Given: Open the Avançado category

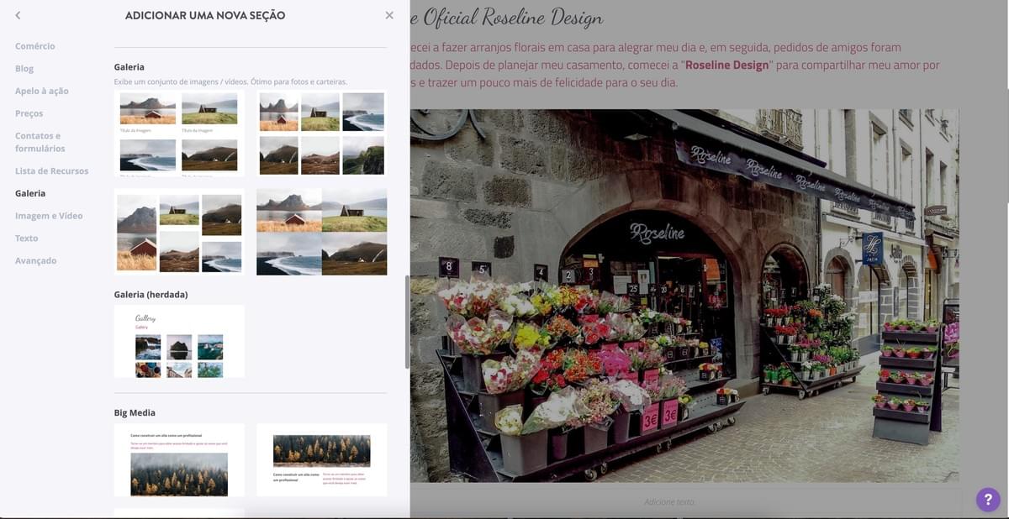Looking at the screenshot, I should 35,261.
